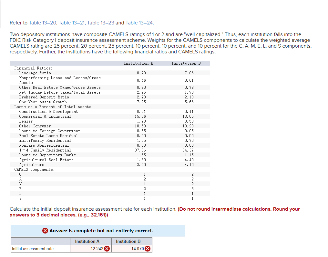
Task: Click the Loans to Depository Banks label
Action: coord(47,155)
